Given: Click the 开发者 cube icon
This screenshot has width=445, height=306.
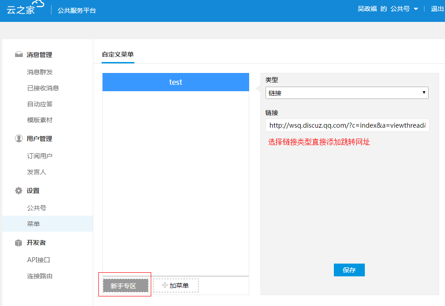Looking at the screenshot, I should tap(19, 243).
